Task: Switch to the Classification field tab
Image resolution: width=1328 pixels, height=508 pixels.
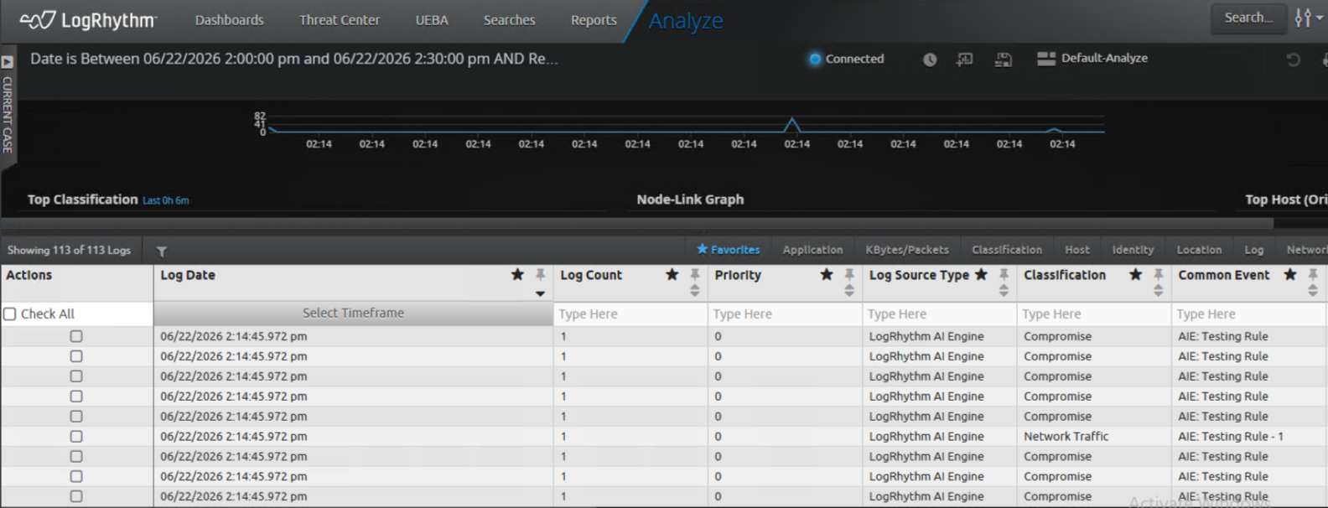Action: pyautogui.click(x=1007, y=250)
